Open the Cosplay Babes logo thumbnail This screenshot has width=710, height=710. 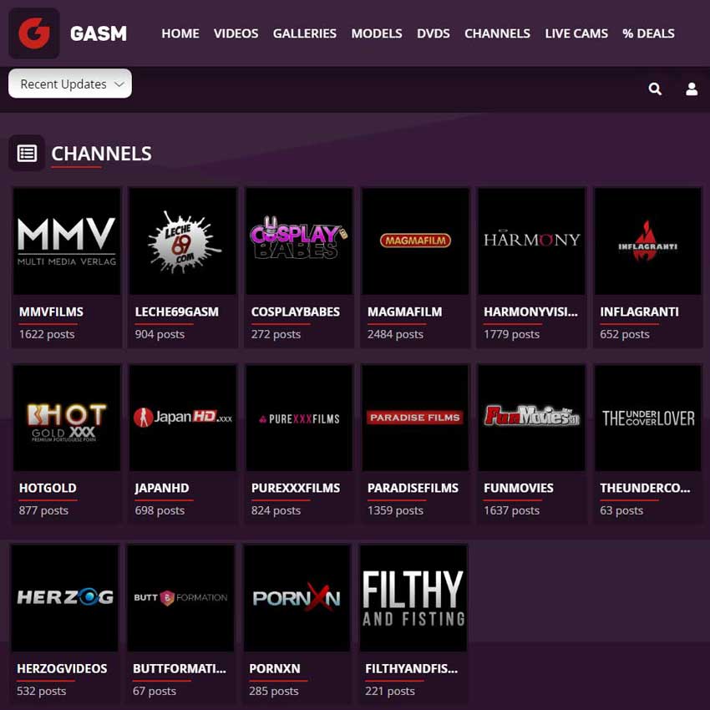click(x=299, y=241)
